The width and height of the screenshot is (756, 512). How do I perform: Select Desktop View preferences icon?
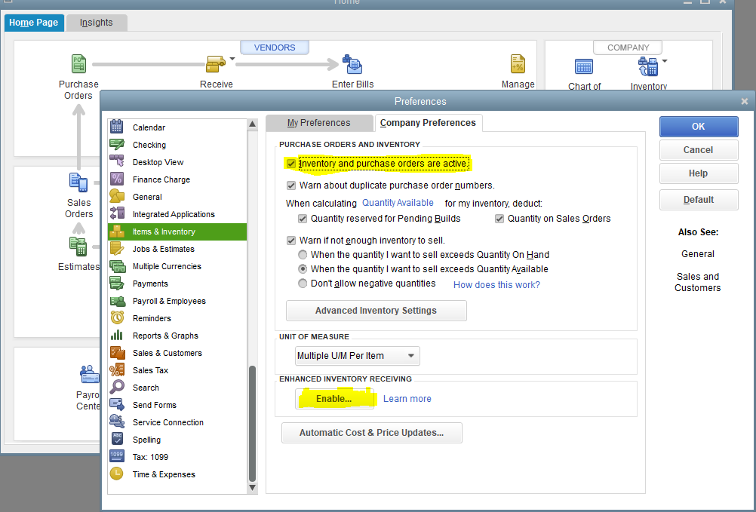pyautogui.click(x=117, y=161)
